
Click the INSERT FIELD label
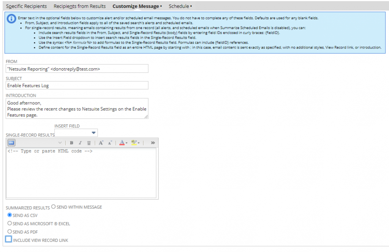(67, 126)
